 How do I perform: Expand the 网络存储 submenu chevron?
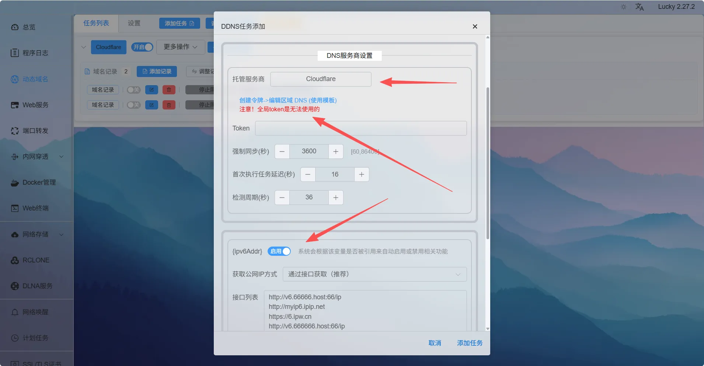click(62, 234)
